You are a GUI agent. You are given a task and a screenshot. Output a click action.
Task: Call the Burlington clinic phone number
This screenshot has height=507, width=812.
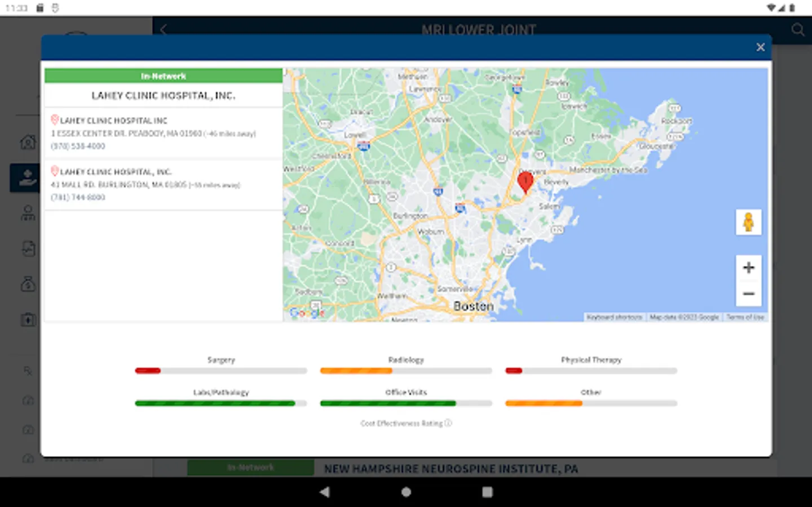(x=78, y=197)
